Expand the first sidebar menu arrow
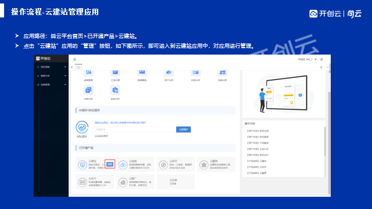The width and height of the screenshot is (372, 209). (65, 67)
